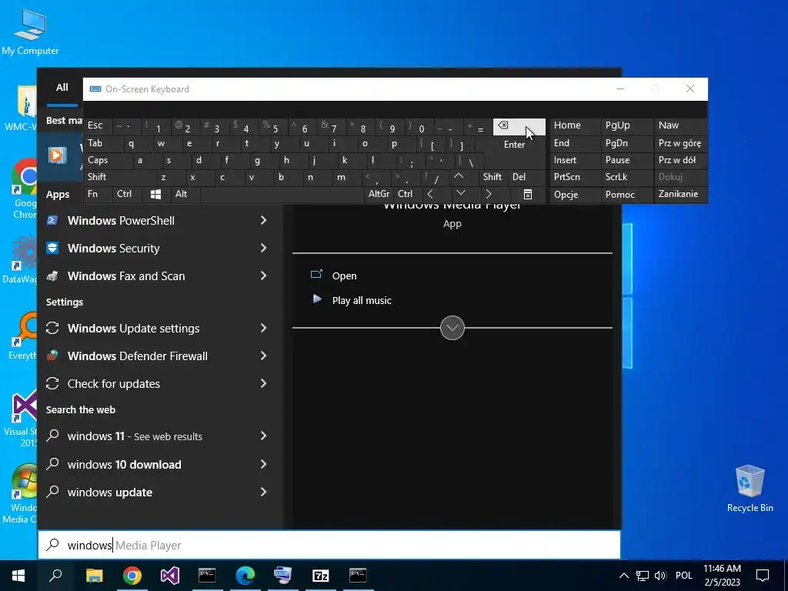788x591 pixels.
Task: Show hidden tray icons chevron
Action: tap(623, 576)
